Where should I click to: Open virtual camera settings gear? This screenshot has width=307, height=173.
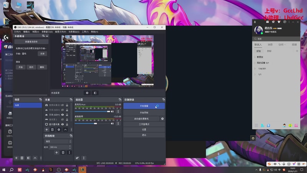[x=162, y=119]
